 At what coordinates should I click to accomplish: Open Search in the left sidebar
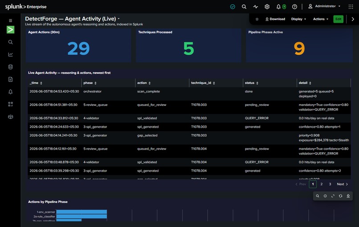[11, 42]
